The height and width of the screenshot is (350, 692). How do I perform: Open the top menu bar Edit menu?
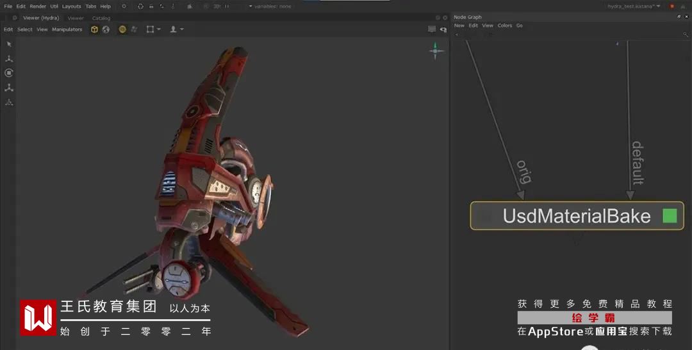click(21, 6)
